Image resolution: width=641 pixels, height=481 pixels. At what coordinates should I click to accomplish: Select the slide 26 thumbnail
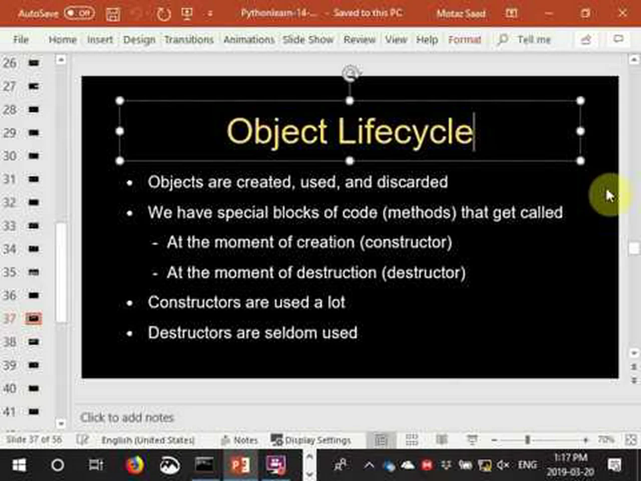pos(34,63)
